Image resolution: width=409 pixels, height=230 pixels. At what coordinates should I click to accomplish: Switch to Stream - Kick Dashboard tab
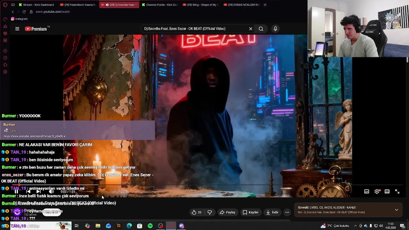(36, 5)
